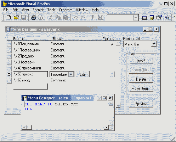
Task: Open the Edit menu
Action: pos(15,10)
